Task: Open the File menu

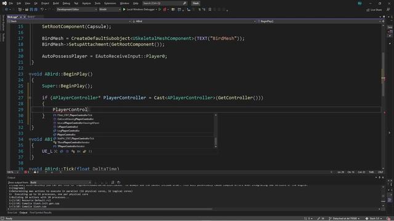Action: point(11,3)
